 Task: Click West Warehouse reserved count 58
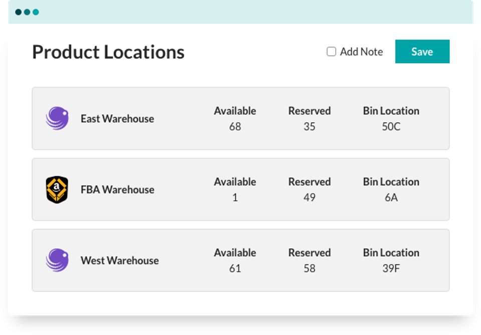(309, 268)
